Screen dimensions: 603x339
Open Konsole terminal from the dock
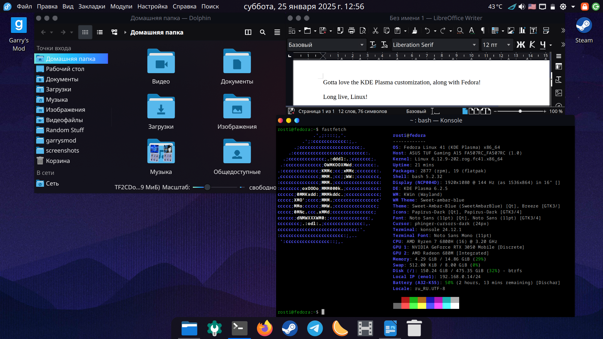click(x=239, y=328)
